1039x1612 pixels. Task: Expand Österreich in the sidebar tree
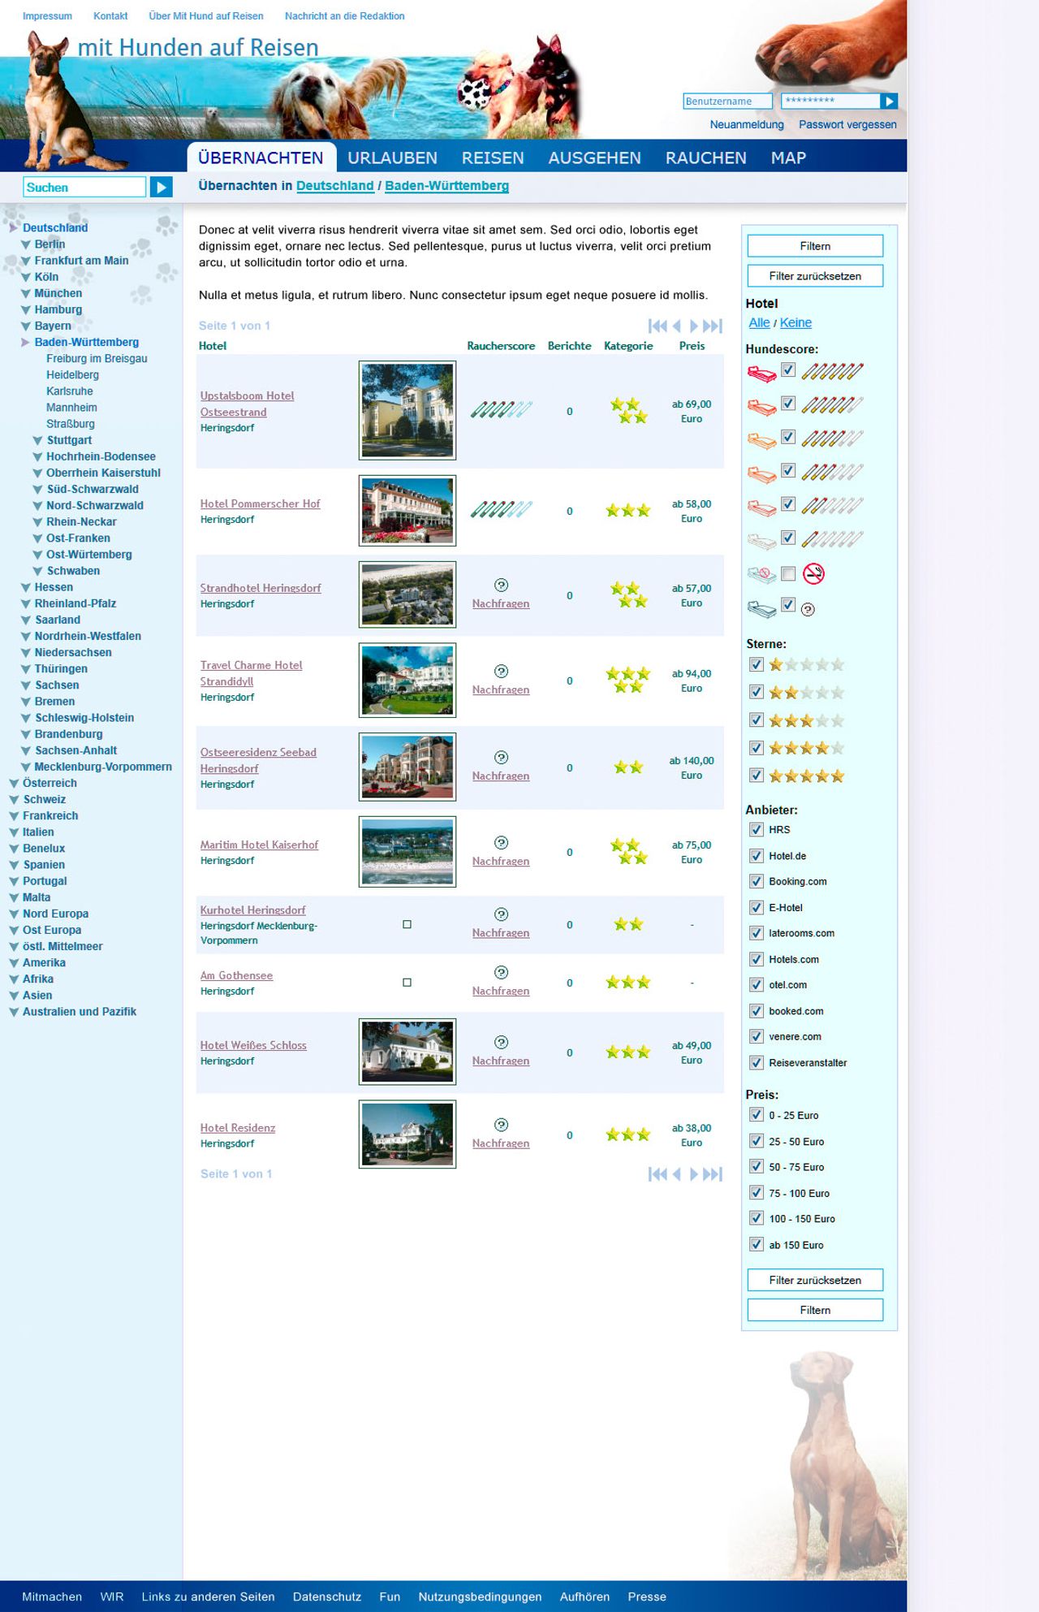(x=14, y=784)
